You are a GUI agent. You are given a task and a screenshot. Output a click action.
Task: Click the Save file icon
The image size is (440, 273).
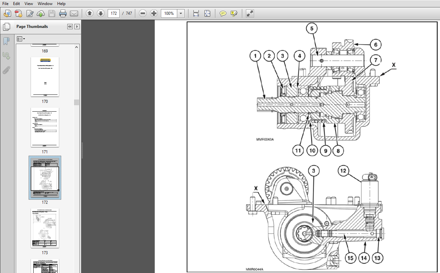click(52, 13)
